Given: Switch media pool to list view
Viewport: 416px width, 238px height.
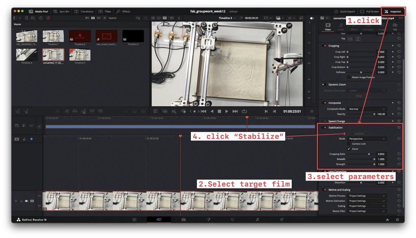Looking at the screenshot, I should coord(104,18).
